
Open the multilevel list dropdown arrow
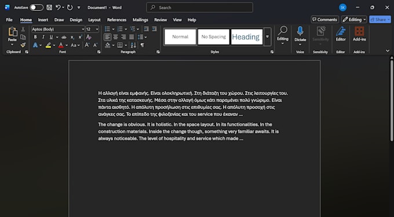coord(138,29)
